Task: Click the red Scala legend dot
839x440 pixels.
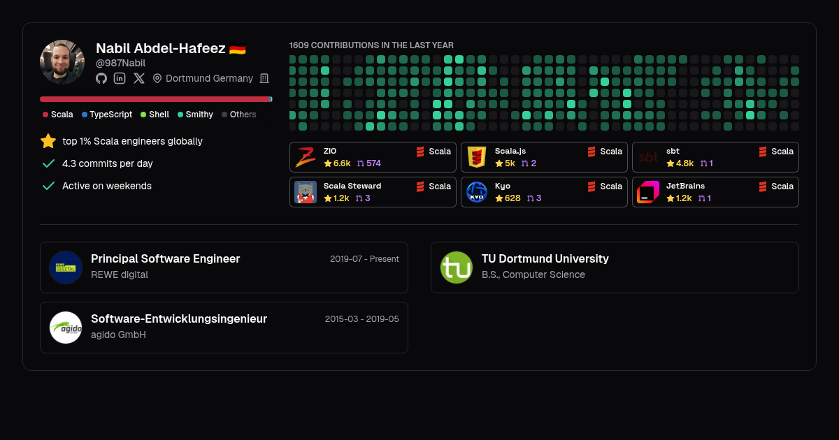Action: click(x=45, y=115)
